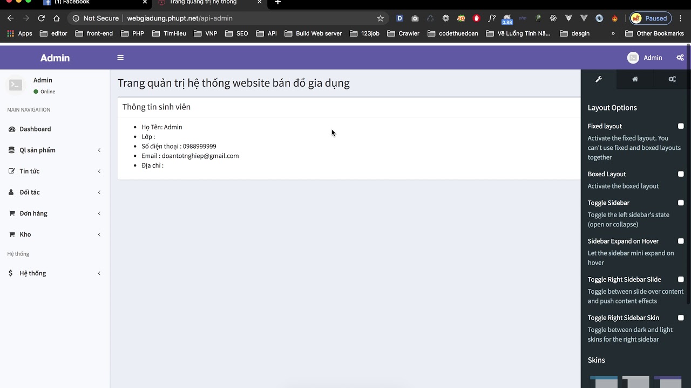Screen dimensions: 691x388
Task: Check the Toggle Sidebar checkbox
Action: 681,203
